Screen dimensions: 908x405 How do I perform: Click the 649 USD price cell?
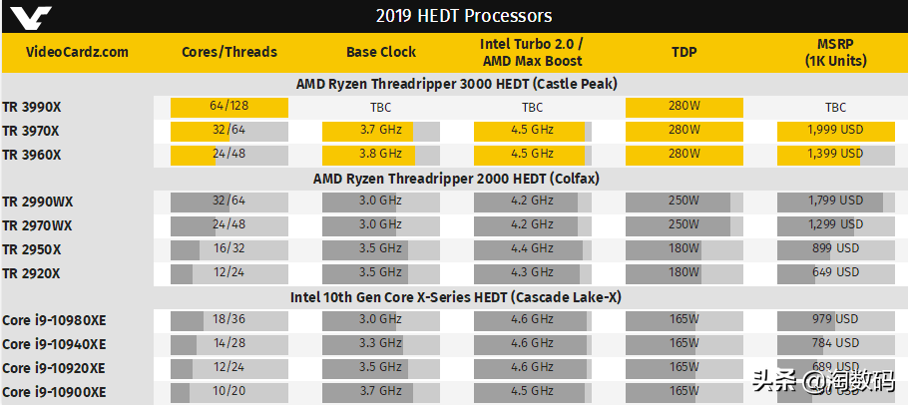click(835, 273)
